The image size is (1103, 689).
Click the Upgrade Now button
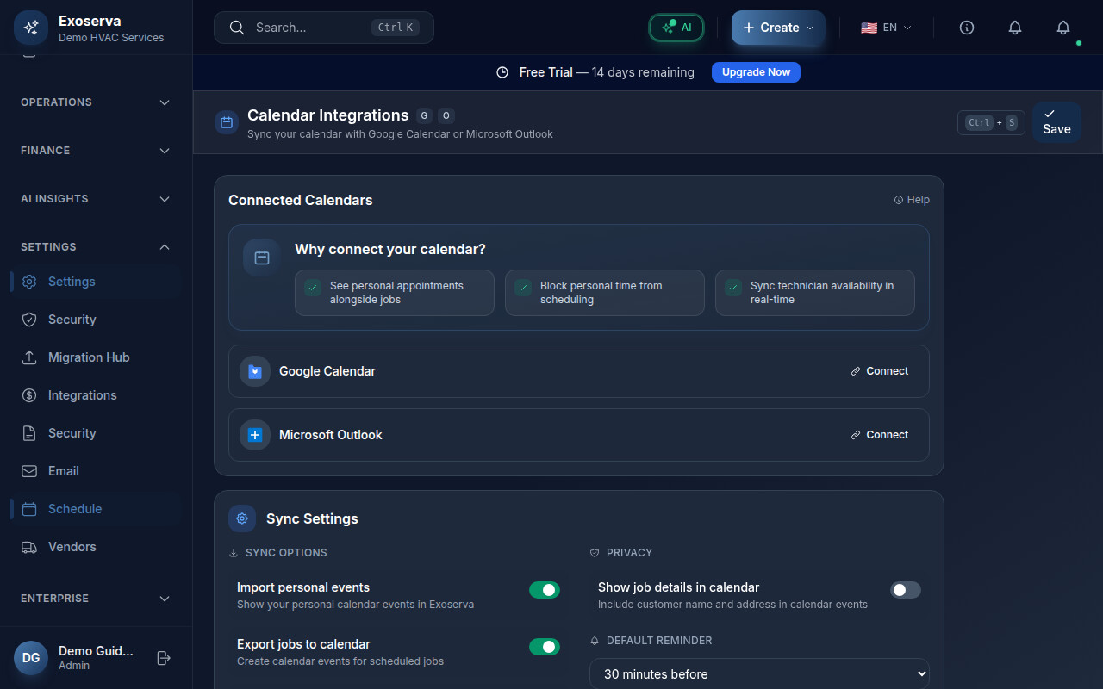(x=756, y=72)
